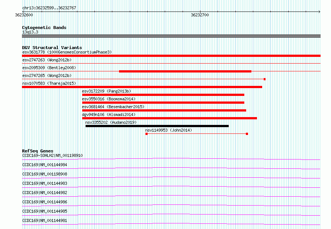Click the DGV Structural Variants track heading
The width and height of the screenshot is (331, 229).
click(x=52, y=48)
